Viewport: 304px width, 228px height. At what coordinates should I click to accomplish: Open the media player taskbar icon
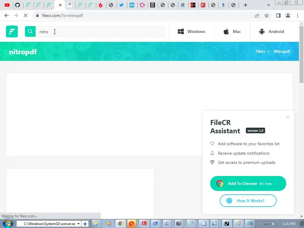click(x=108, y=224)
